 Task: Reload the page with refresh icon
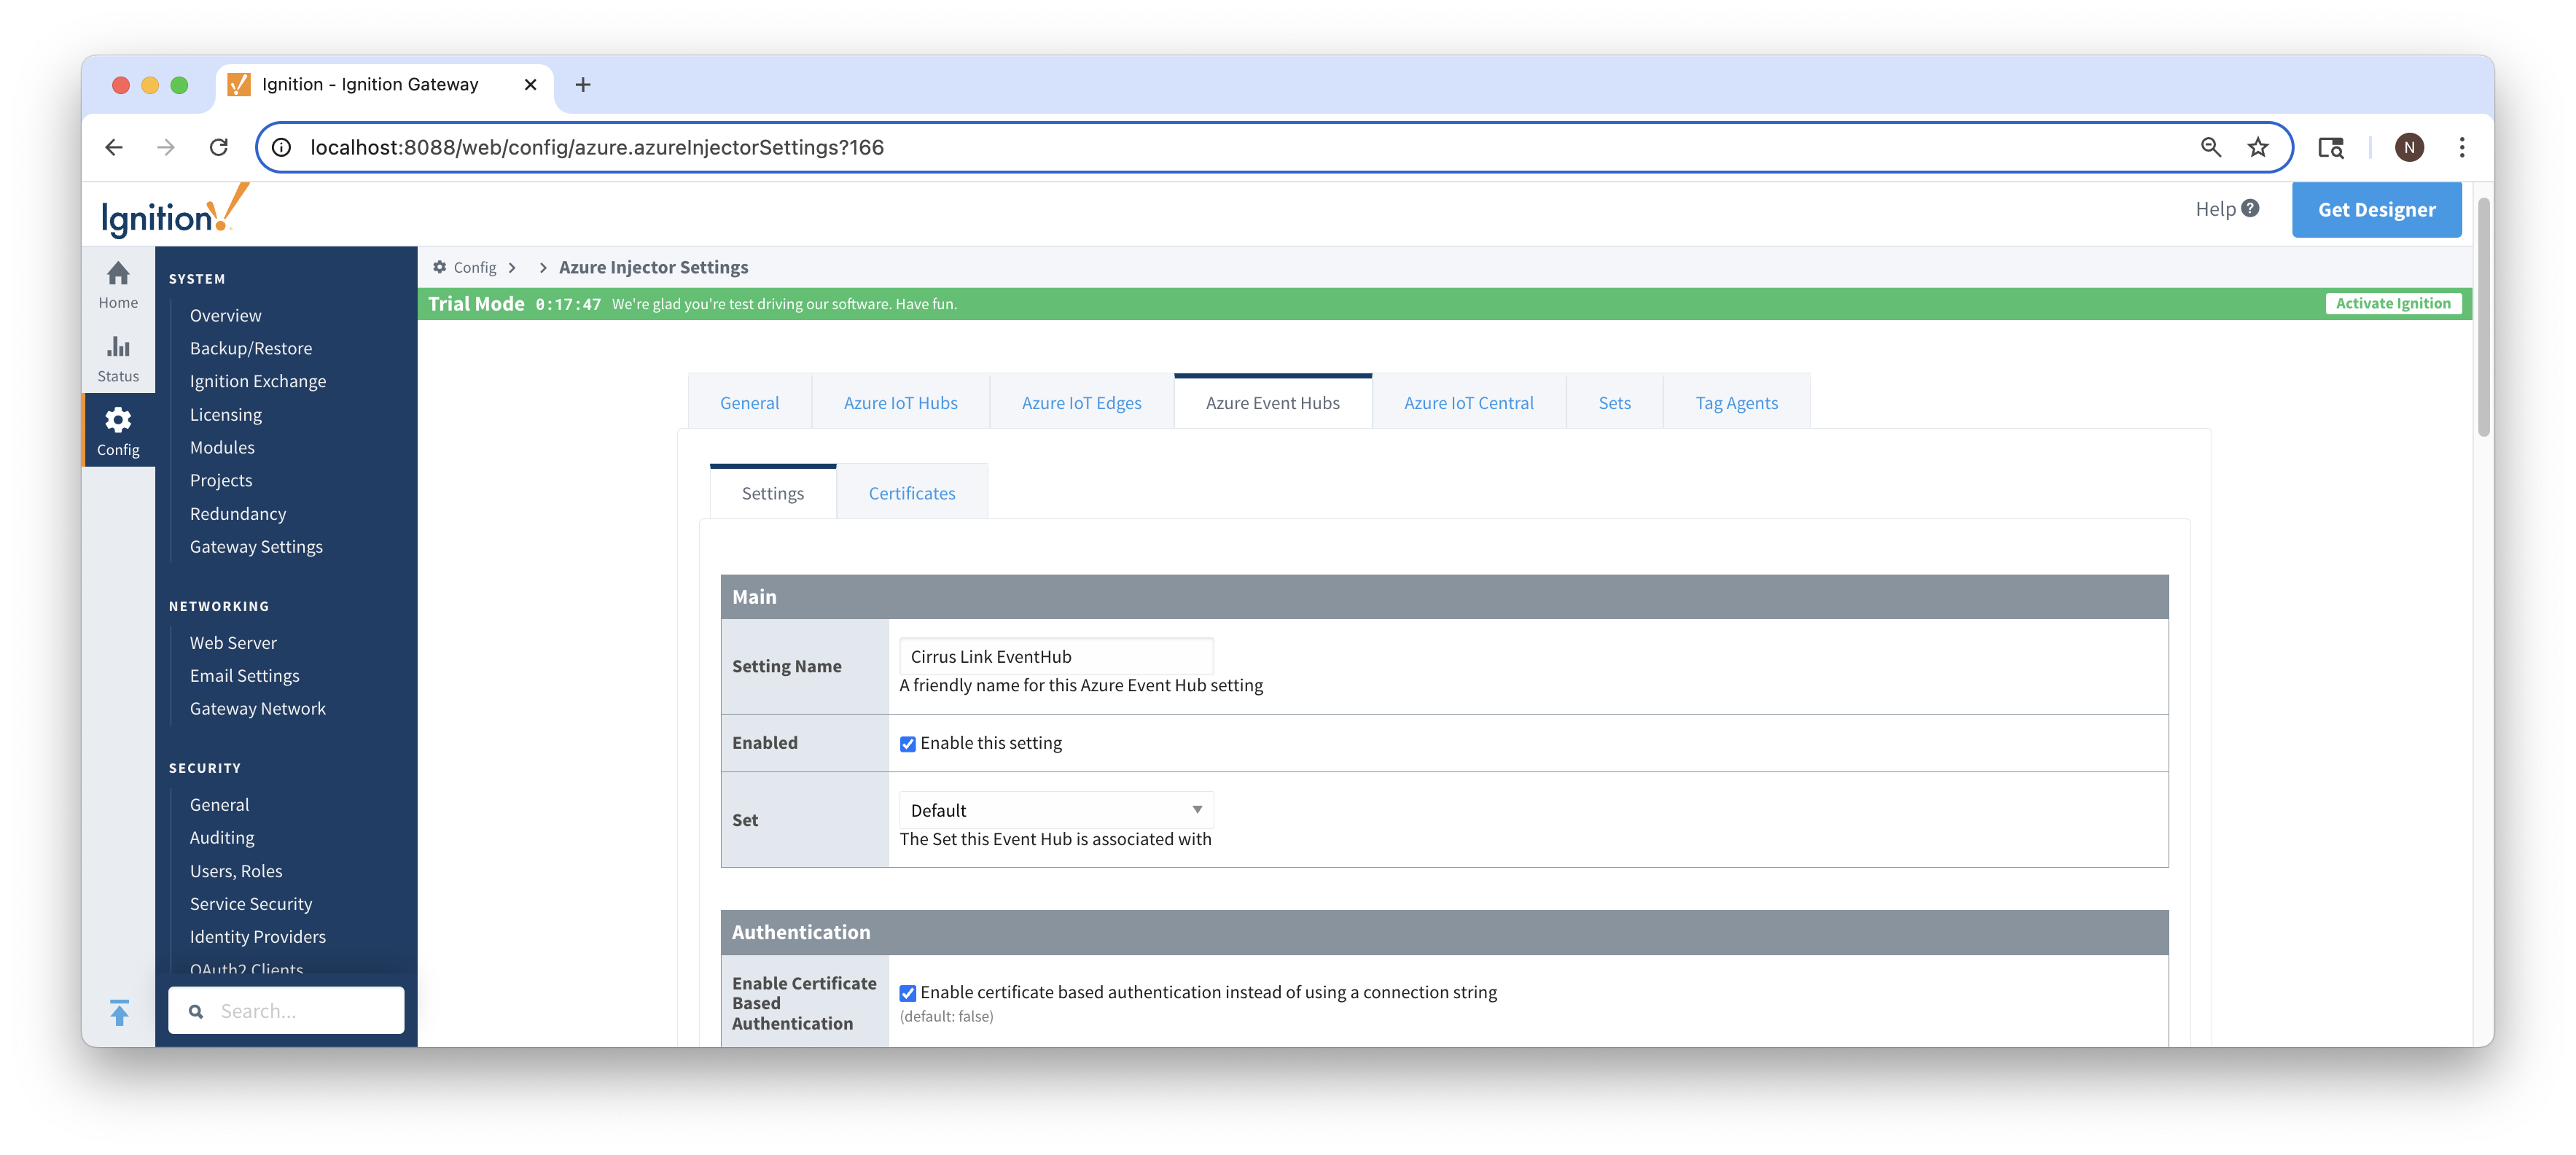click(x=219, y=147)
